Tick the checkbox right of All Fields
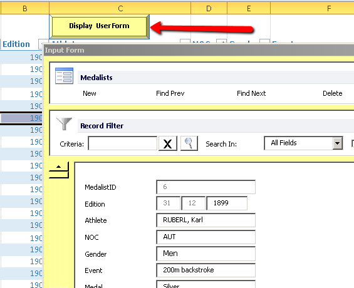 click(353, 143)
